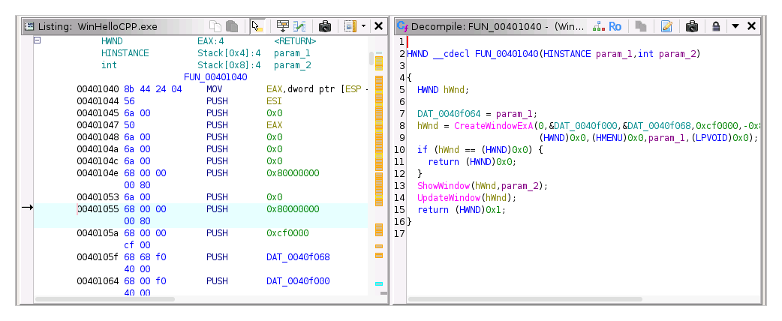Click line number 13 in decompiler
The image size is (782, 321).
399,185
